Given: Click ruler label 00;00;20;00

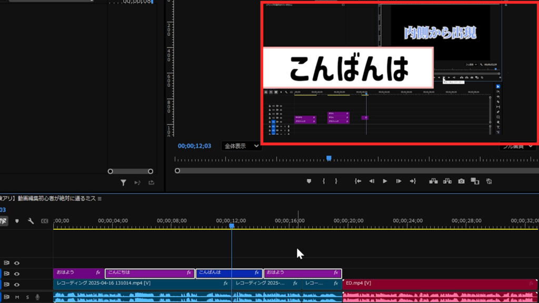Looking at the screenshot, I should (348, 220).
